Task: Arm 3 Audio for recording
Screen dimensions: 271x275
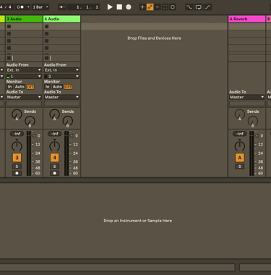Action: pos(17,173)
